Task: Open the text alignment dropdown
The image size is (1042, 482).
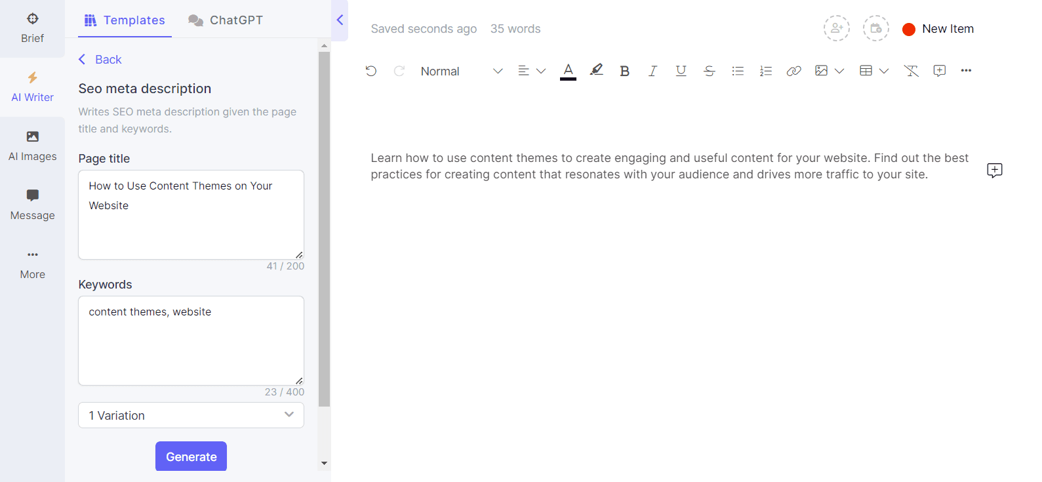Action: click(x=532, y=71)
